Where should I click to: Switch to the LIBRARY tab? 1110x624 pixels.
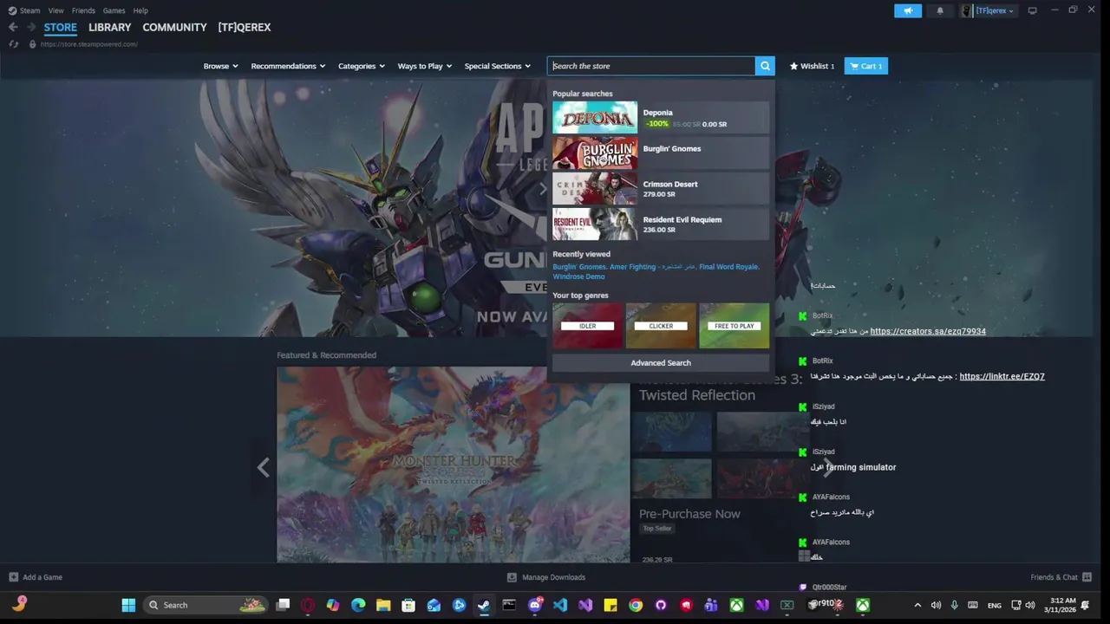tap(109, 27)
